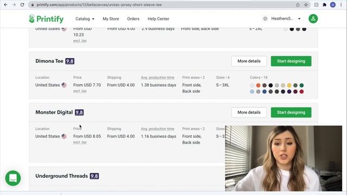Open My Store page
The image size is (347, 195).
(111, 19)
